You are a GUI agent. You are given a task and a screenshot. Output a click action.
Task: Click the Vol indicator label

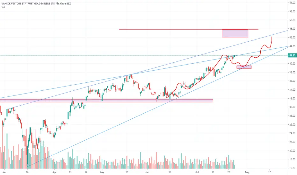(x=3, y=7)
